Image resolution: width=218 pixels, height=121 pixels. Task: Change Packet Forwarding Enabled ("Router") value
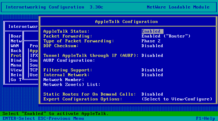point(166,36)
